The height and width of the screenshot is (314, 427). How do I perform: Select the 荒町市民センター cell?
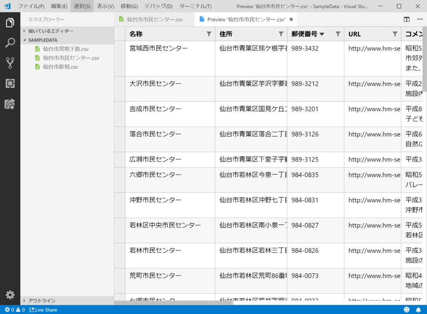tap(170, 281)
